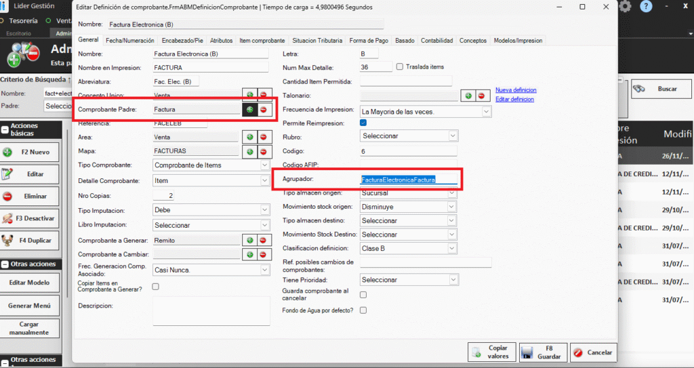Click red remove icon beside Area field

(264, 137)
